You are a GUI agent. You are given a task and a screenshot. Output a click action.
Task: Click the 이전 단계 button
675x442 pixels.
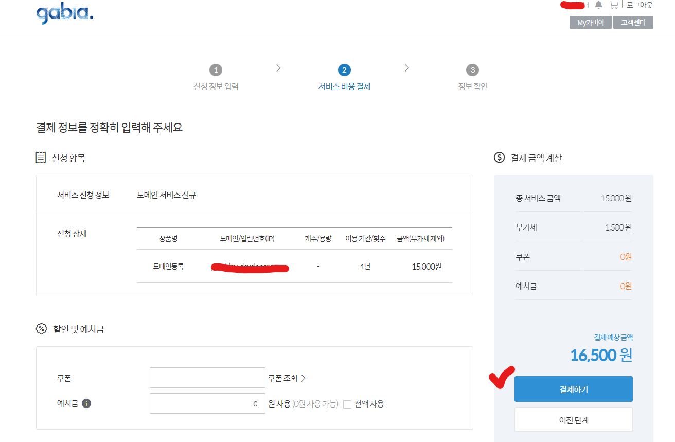click(574, 419)
